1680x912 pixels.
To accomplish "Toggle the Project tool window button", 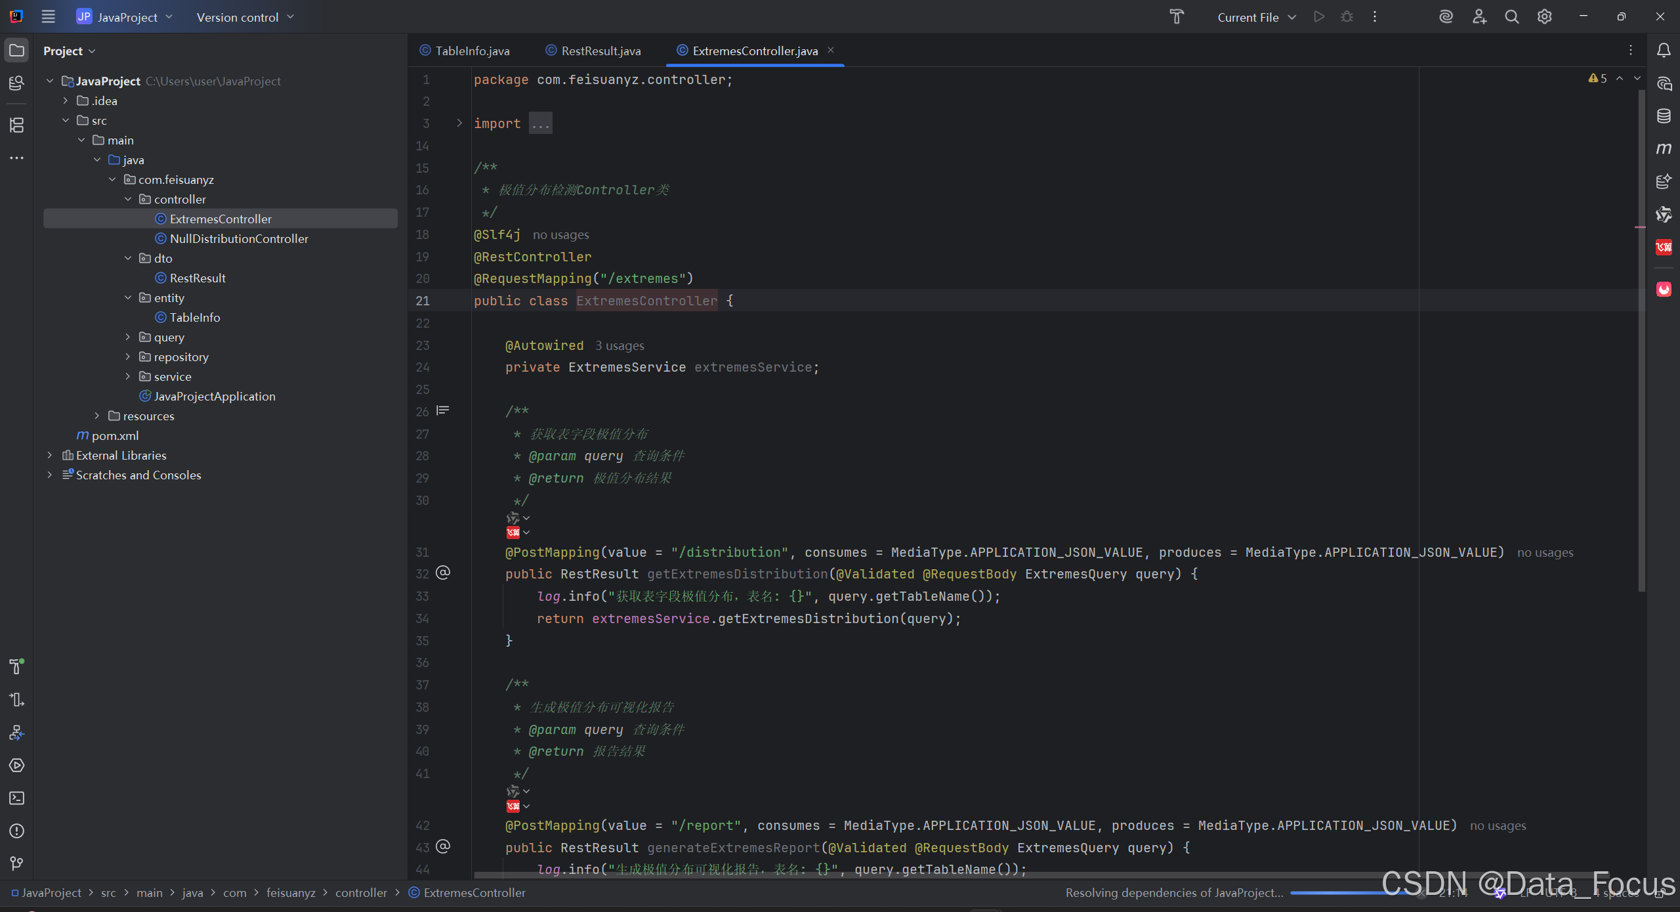I will coord(16,51).
